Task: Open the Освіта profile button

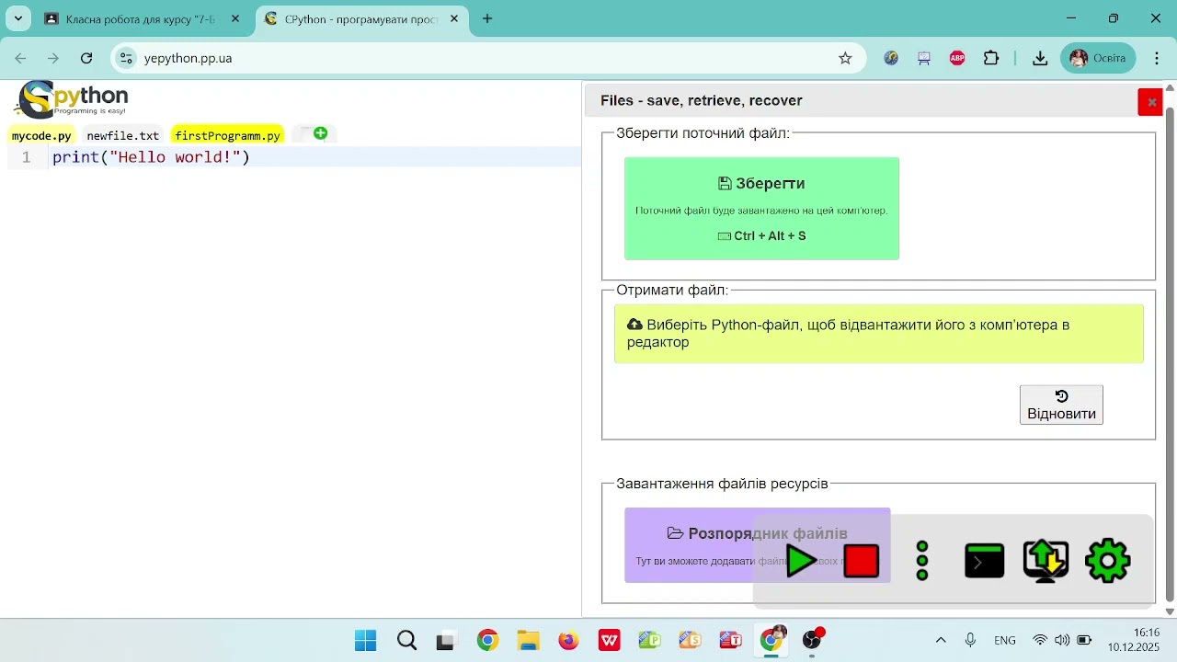Action: click(1099, 58)
